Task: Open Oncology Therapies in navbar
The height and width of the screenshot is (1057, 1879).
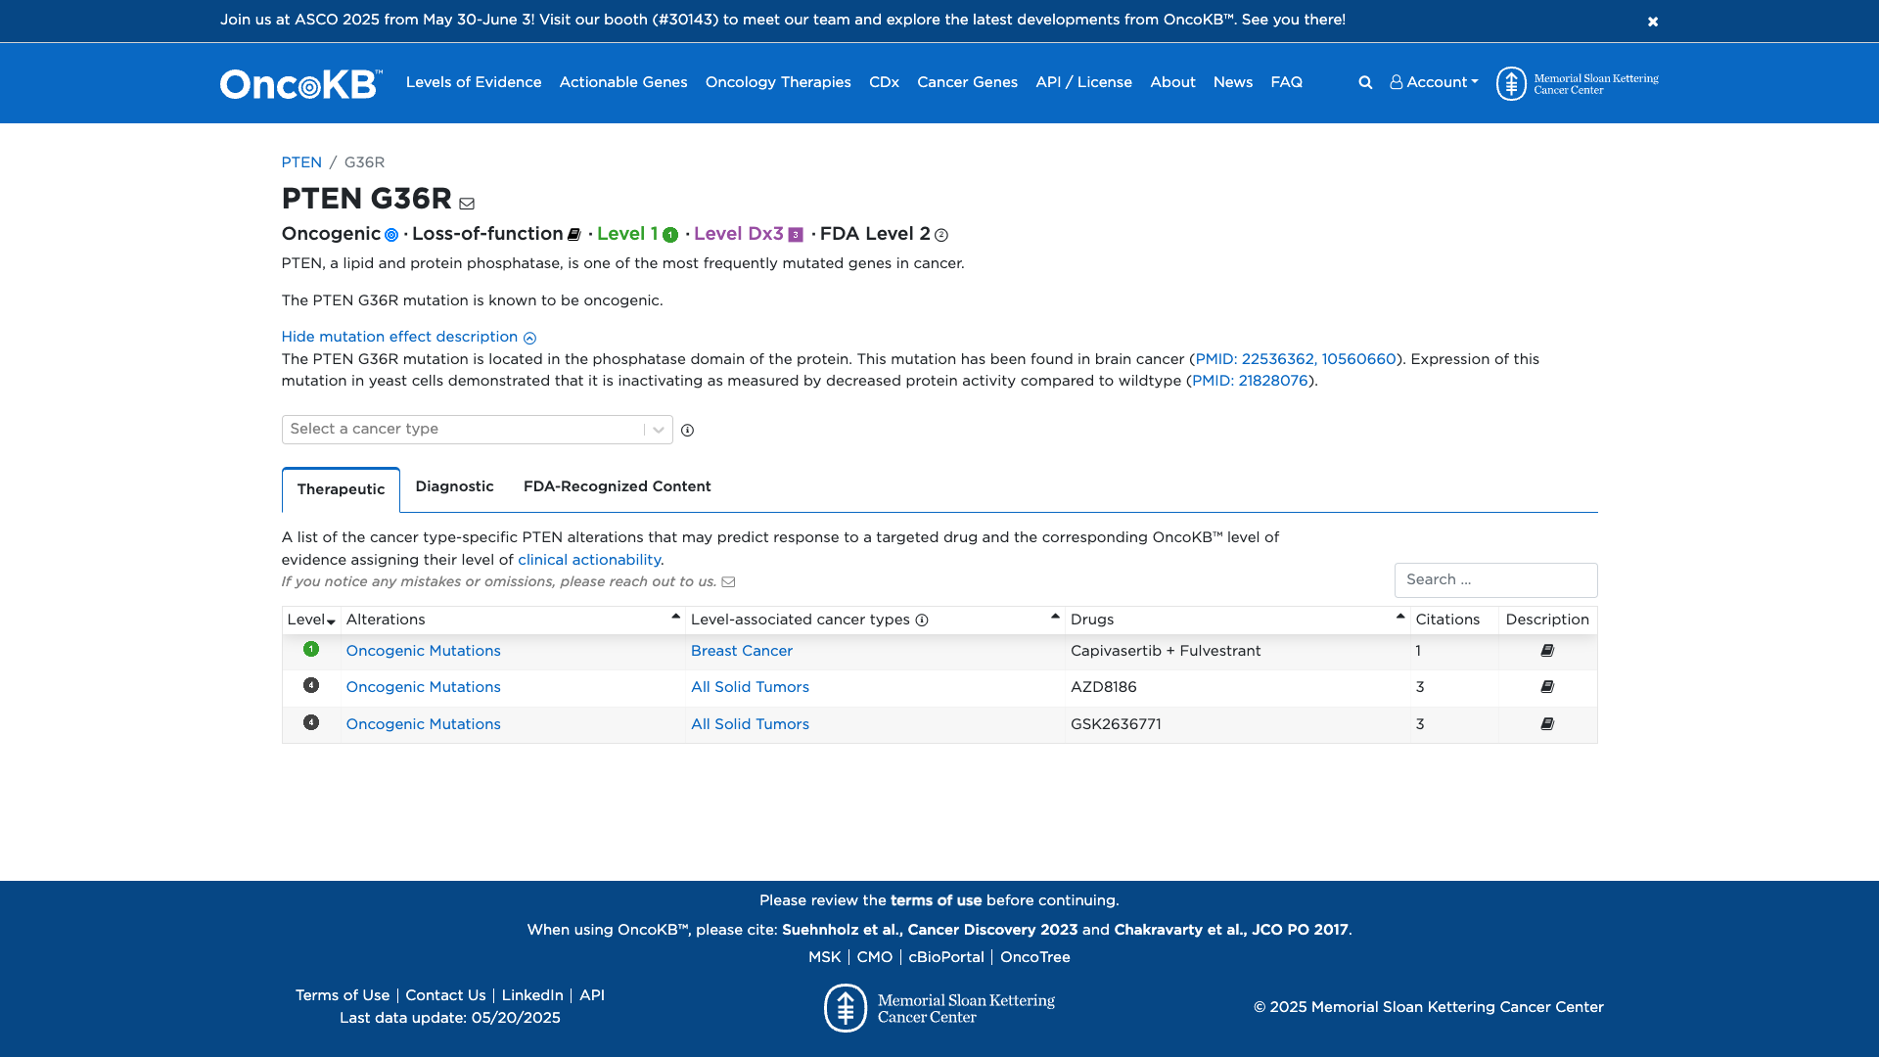Action: [x=778, y=83]
